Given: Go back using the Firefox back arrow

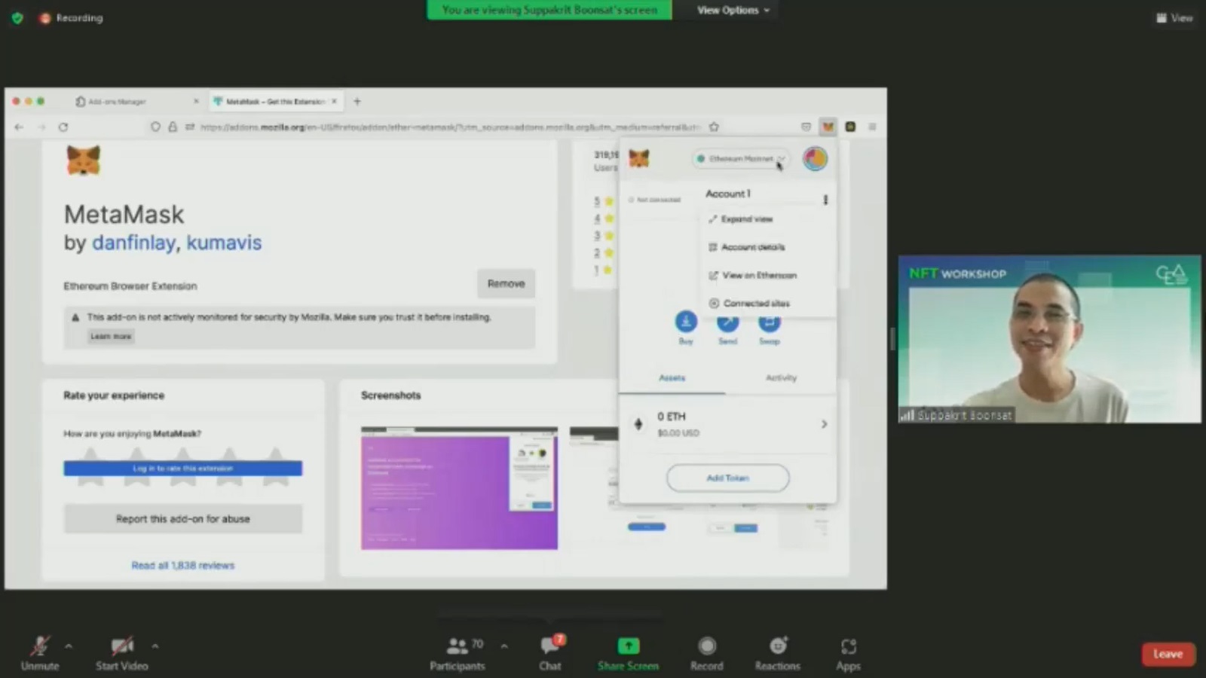Looking at the screenshot, I should click(x=19, y=127).
